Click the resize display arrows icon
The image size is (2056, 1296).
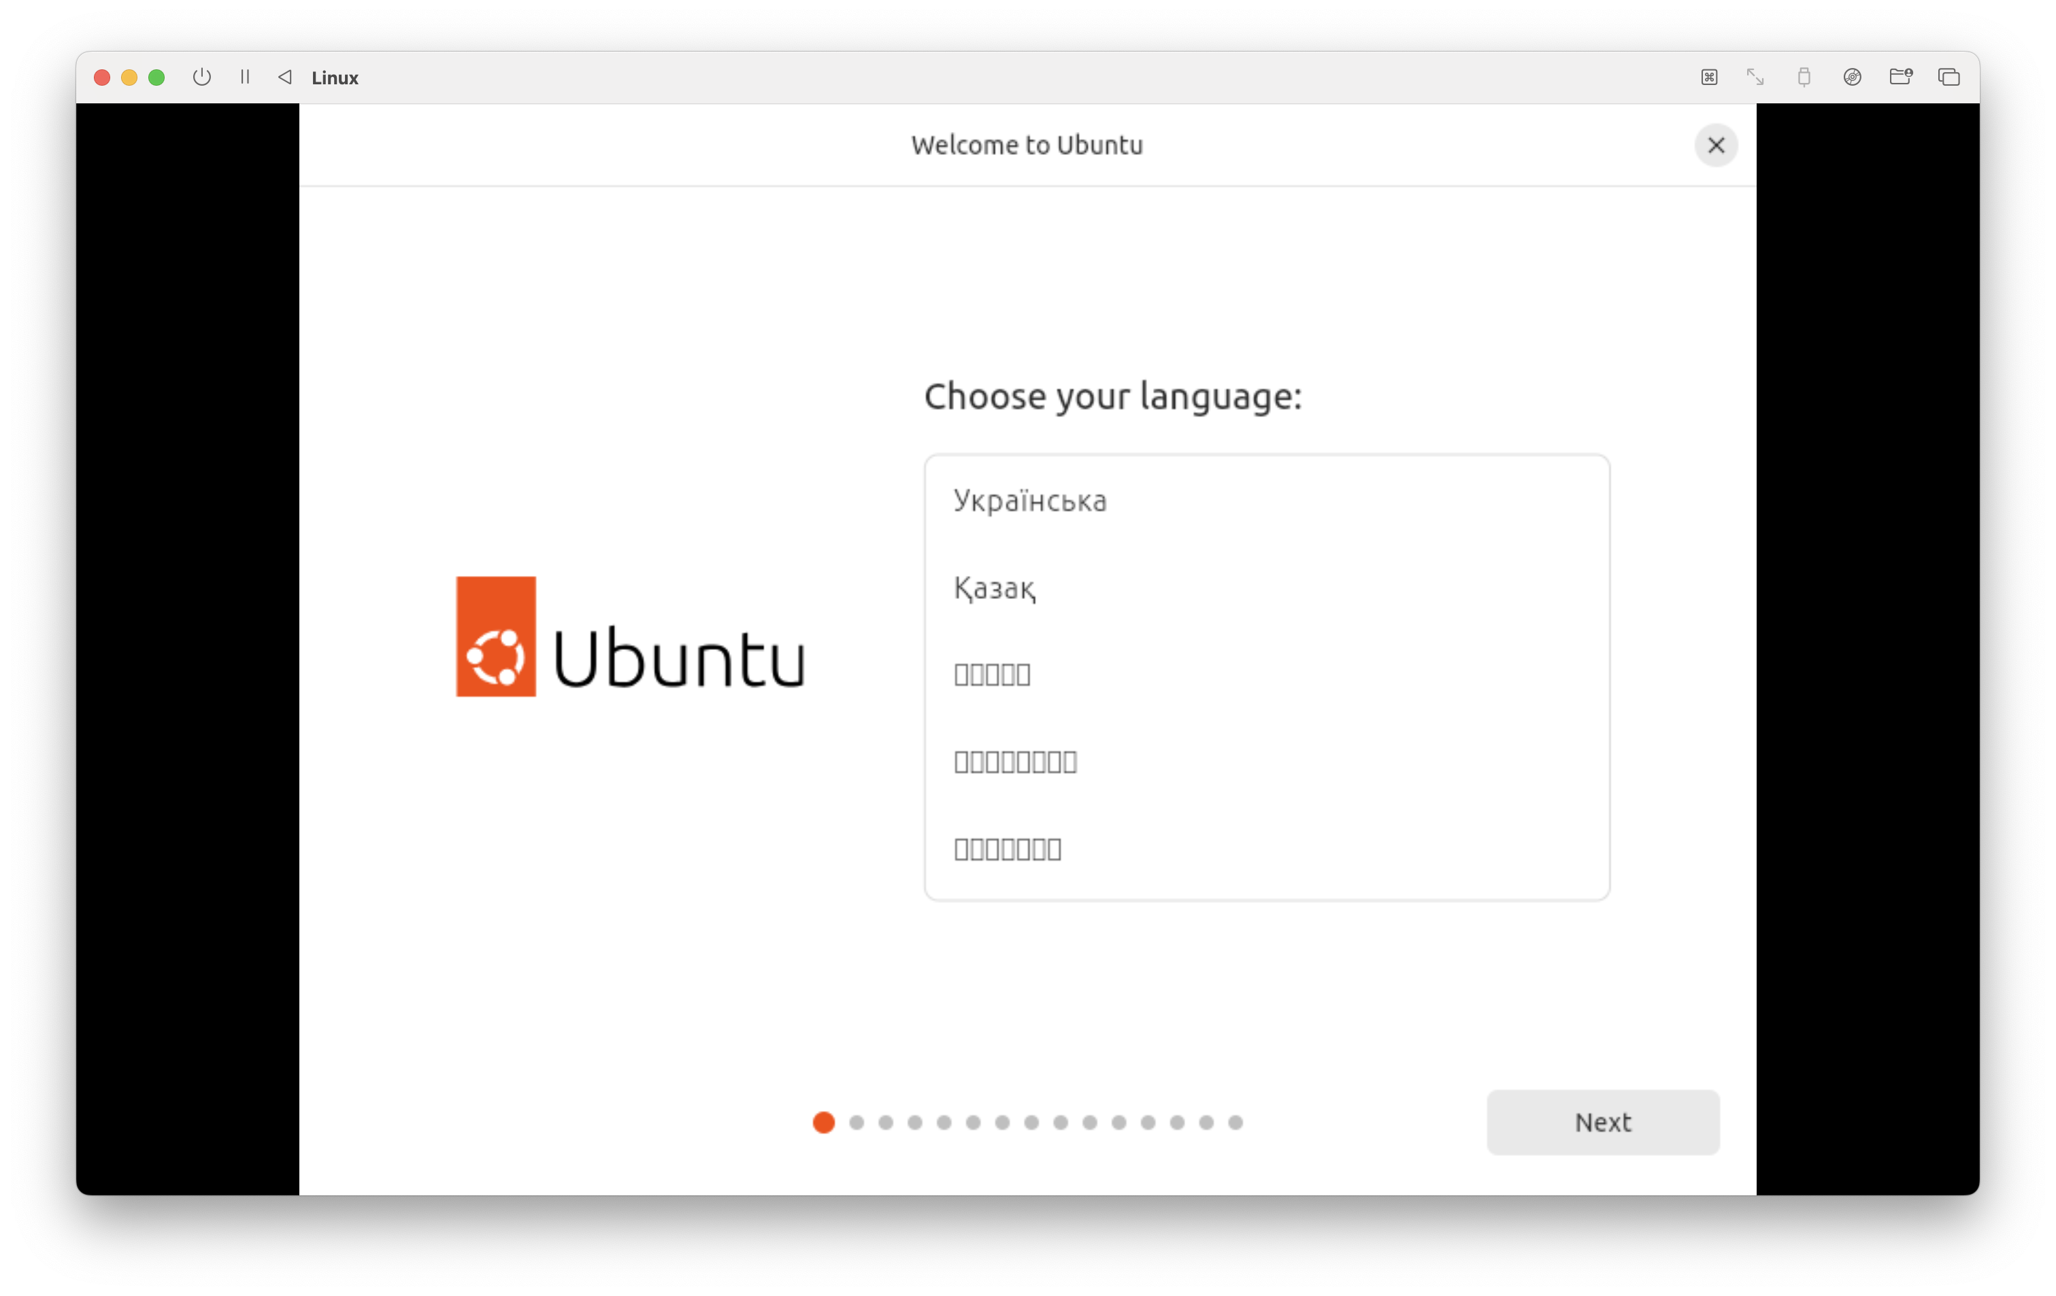tap(1755, 78)
